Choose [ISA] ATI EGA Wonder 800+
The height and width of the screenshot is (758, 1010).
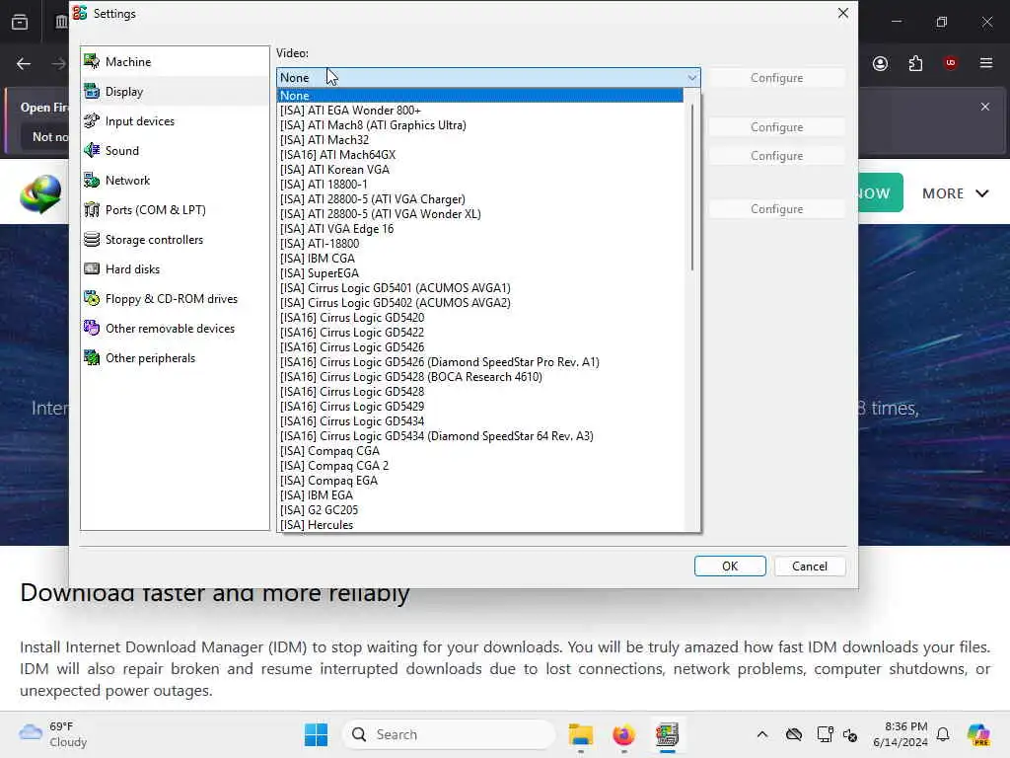480,111
